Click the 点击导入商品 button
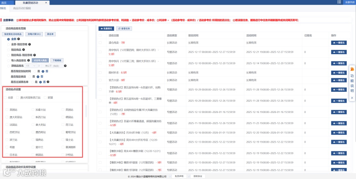The height and width of the screenshot is (179, 356). [x=40, y=60]
